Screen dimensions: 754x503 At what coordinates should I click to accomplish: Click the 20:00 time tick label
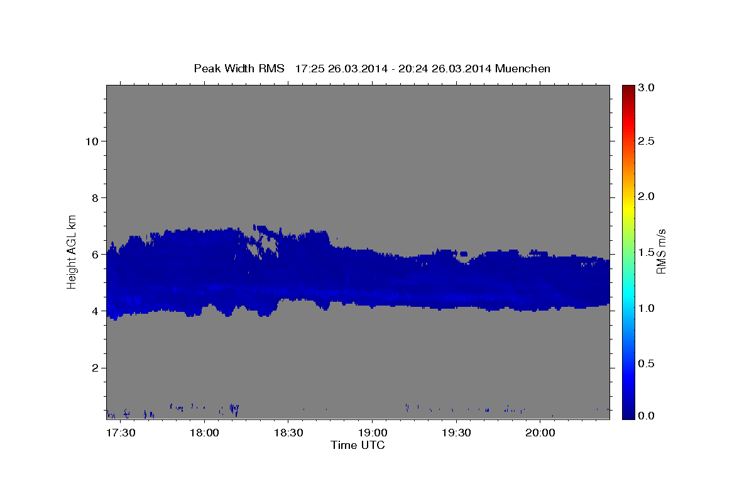click(540, 433)
